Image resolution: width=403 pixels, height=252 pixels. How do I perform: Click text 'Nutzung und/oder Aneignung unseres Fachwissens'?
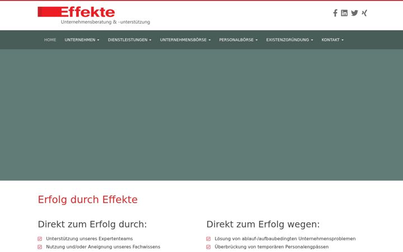tap(103, 247)
